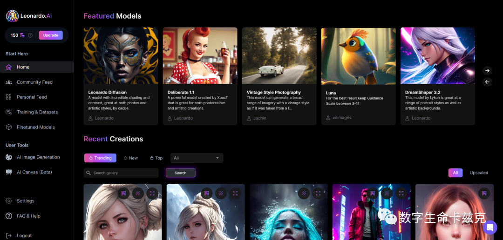Open the Leonardo Diffusion model card image
The image size is (503, 240).
click(x=121, y=56)
